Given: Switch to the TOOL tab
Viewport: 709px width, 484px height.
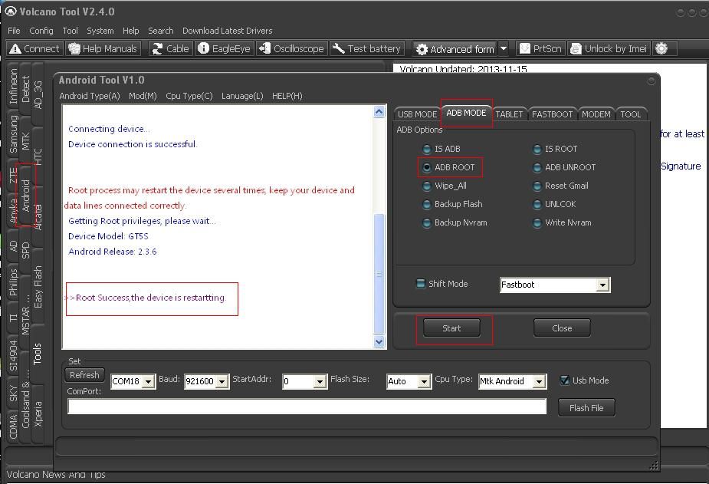Looking at the screenshot, I should point(630,114).
